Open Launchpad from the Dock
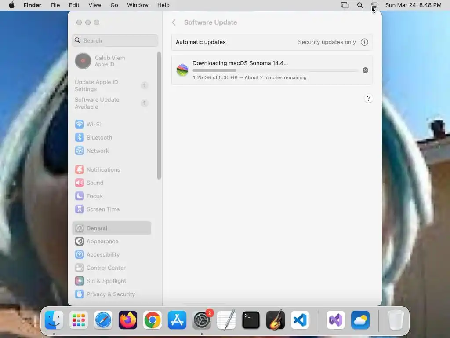 [79, 320]
